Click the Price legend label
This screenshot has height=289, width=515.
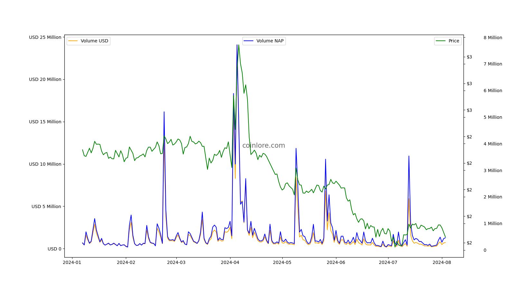454,41
